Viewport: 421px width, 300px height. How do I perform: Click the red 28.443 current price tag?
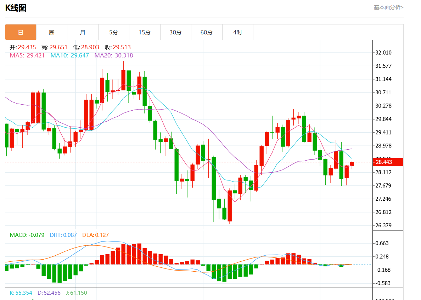[x=388, y=162]
